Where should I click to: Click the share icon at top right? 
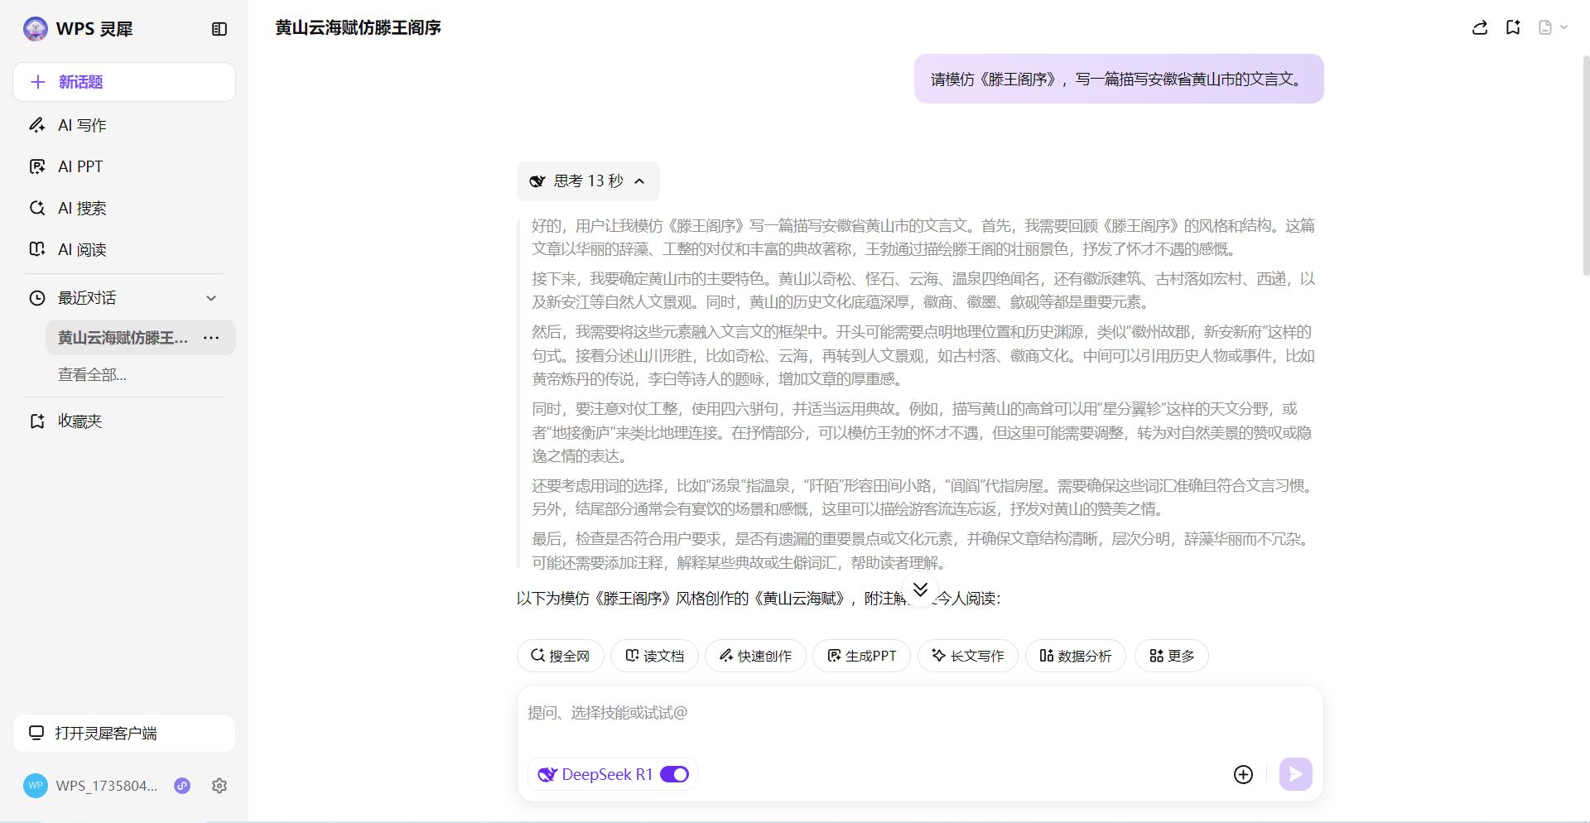(x=1480, y=28)
